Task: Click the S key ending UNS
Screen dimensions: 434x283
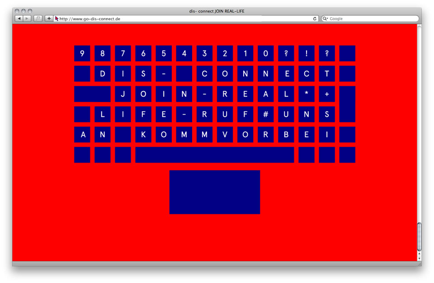Action: 327,114
